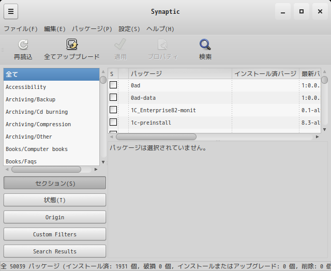Click the package table horizontal scrollbar thumb
This screenshot has height=271, width=331.
point(156,137)
